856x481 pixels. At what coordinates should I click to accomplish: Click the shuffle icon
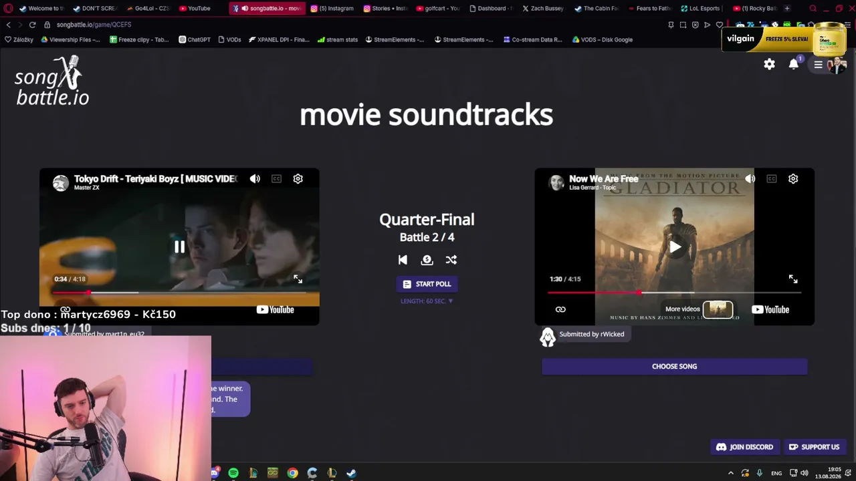[x=451, y=260]
